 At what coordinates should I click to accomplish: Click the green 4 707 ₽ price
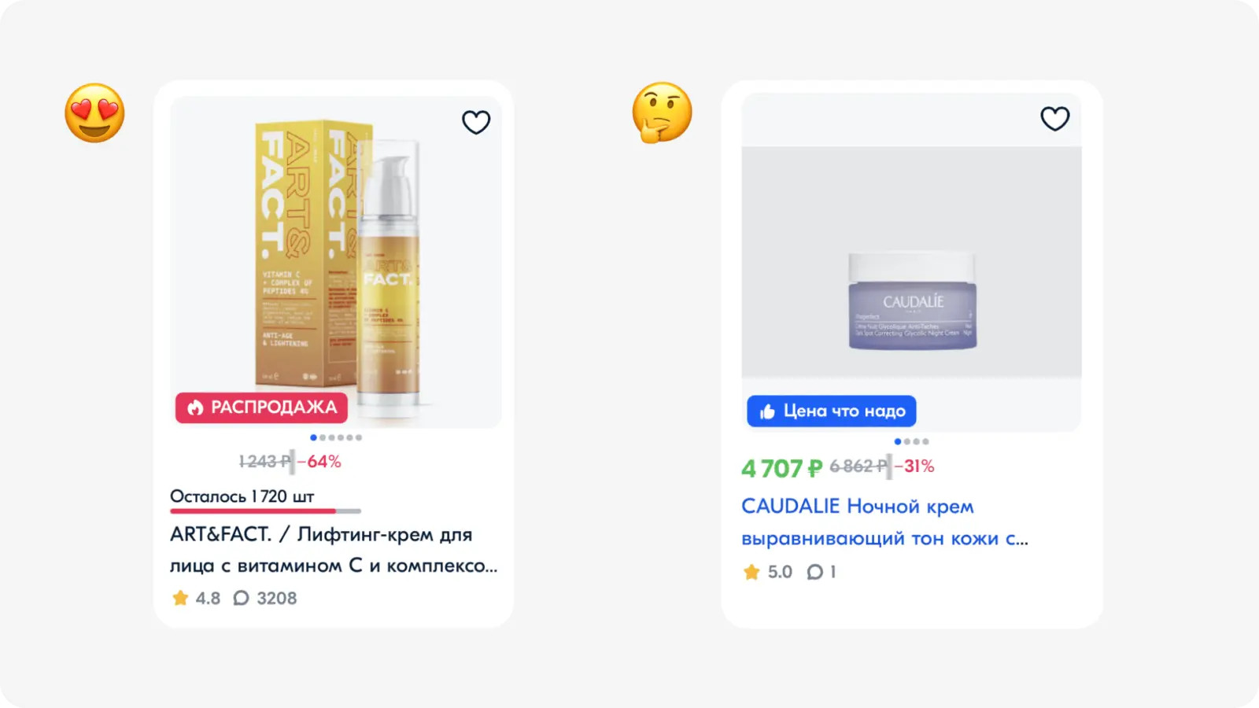pos(781,469)
